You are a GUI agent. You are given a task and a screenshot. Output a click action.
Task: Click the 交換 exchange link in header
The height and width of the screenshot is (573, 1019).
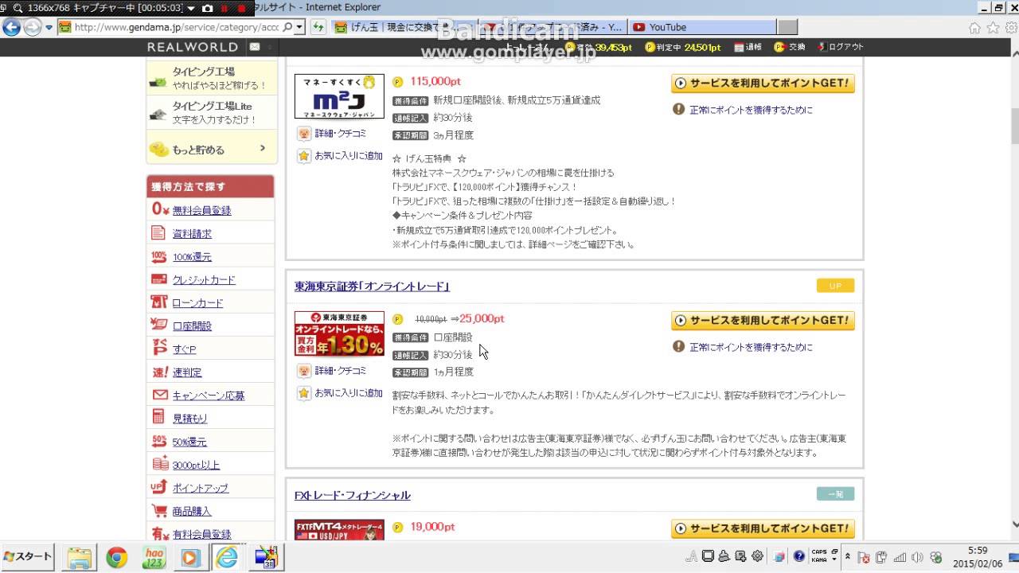(791, 47)
